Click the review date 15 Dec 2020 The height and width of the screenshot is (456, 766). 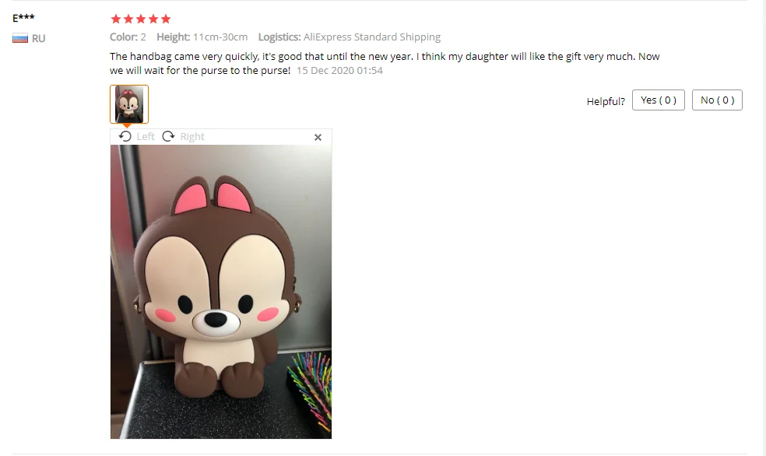pos(339,70)
